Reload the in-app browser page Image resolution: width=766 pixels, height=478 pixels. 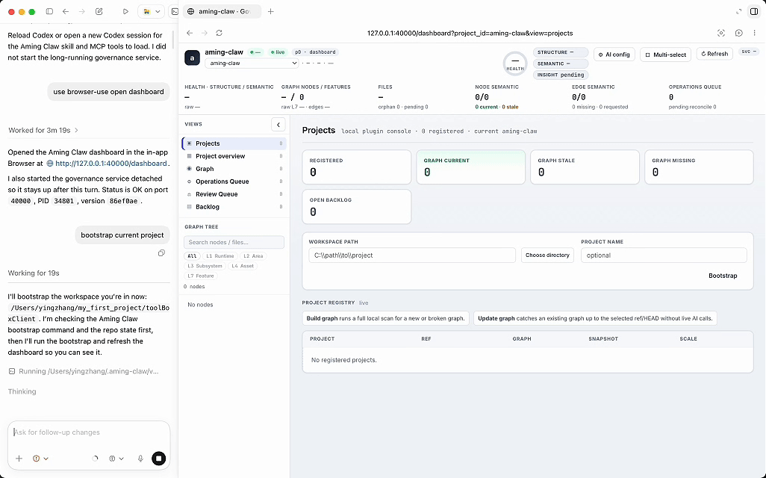click(219, 33)
